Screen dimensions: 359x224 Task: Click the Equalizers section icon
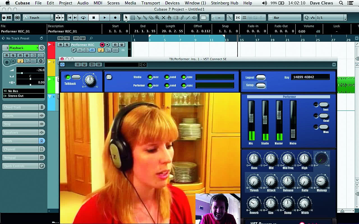coord(42,132)
